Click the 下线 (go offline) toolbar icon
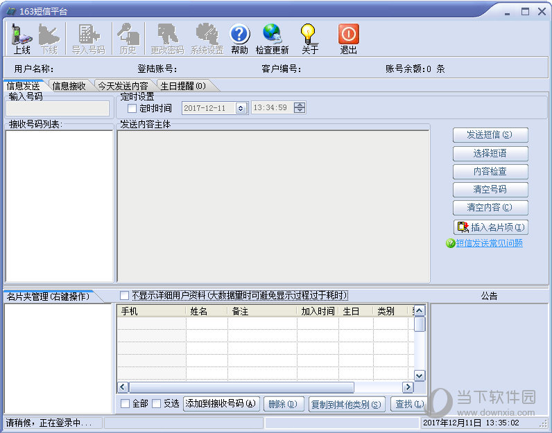The height and width of the screenshot is (433, 552). (49, 39)
